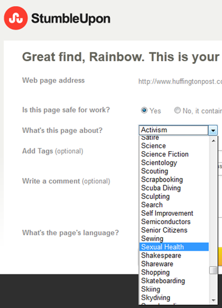Viewport: 222px width, 308px height.
Task: Click the dropdown list scrollbar thumb
Action: [213, 270]
